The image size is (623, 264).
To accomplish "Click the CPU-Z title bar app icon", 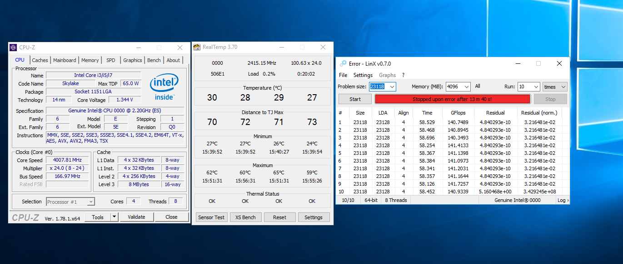I will coord(13,47).
